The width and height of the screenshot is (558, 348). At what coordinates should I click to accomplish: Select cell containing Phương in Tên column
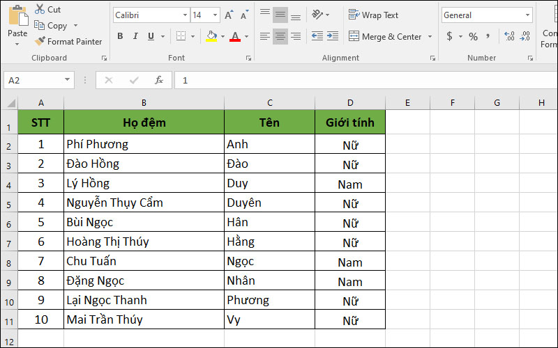[x=269, y=300]
